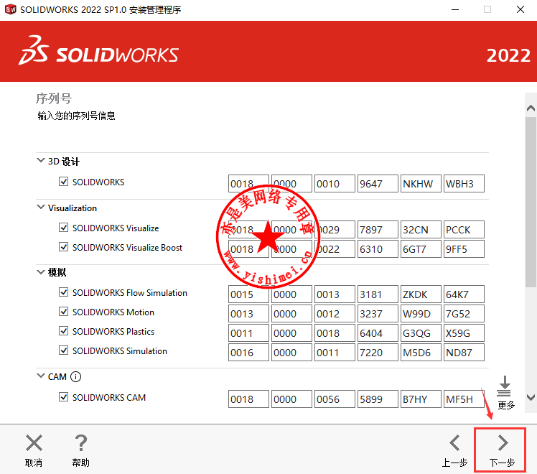
Task: Click the Visualize serial field PCCK
Action: point(464,230)
